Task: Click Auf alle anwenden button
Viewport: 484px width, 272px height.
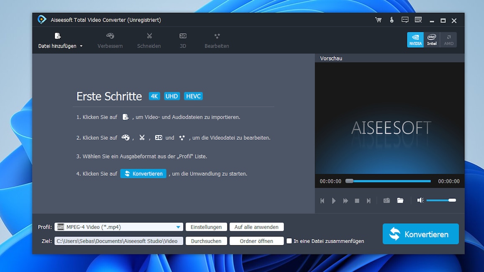Action: (257, 227)
